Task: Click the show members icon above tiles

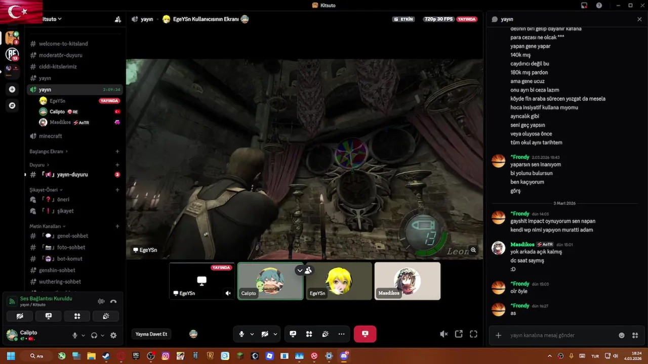Action: (x=308, y=270)
